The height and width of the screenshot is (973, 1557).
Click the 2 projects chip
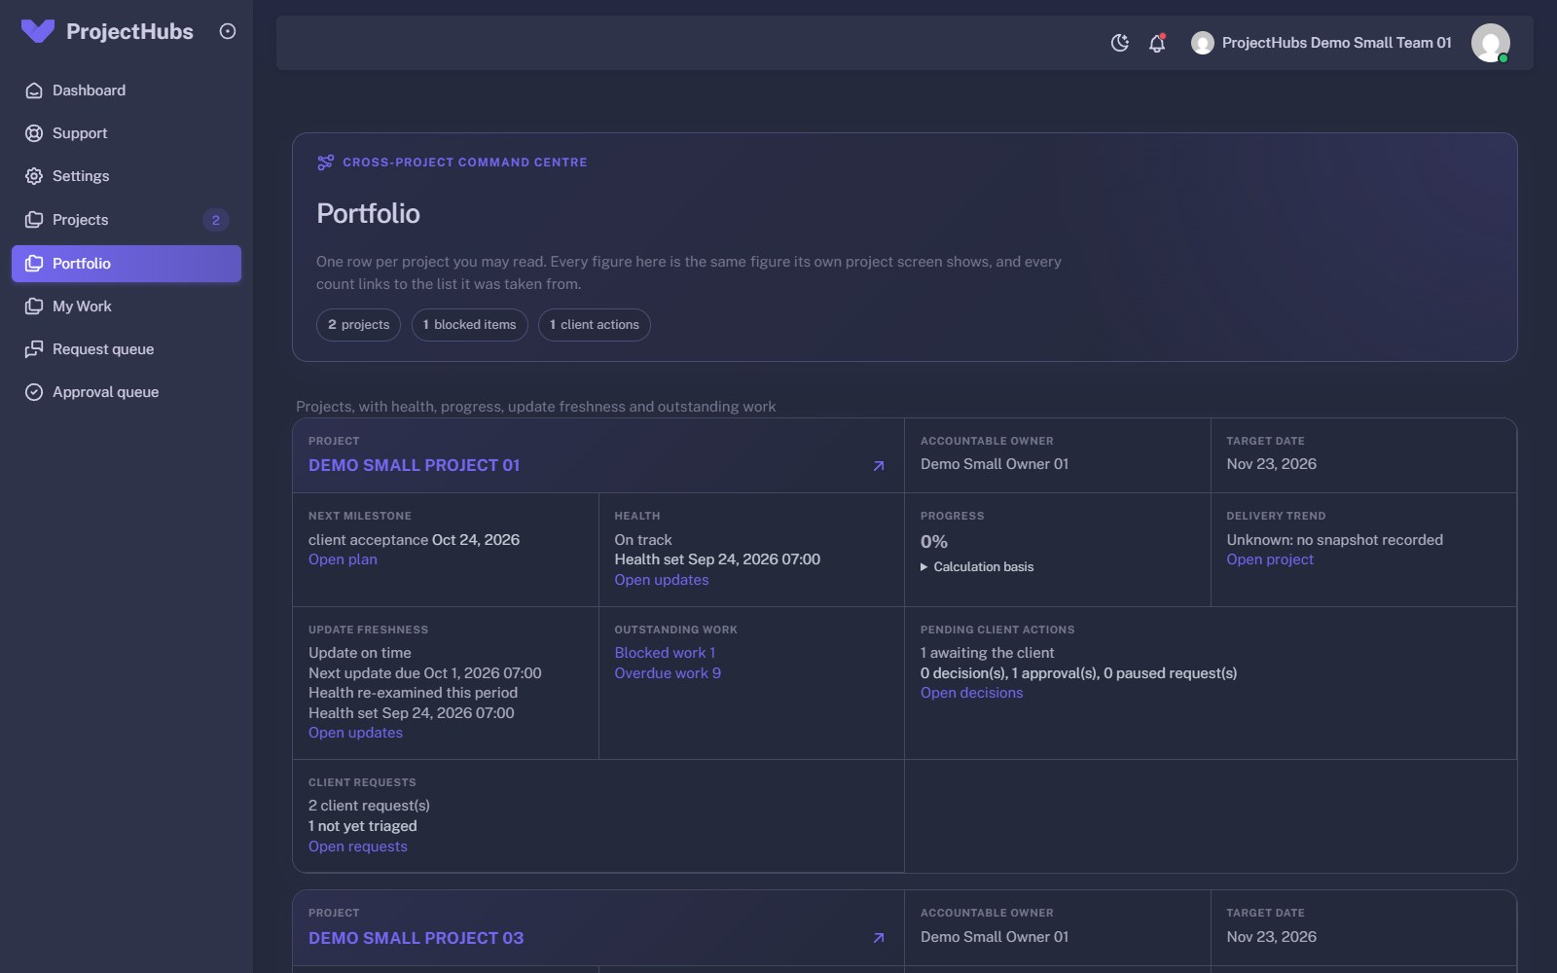coord(358,325)
